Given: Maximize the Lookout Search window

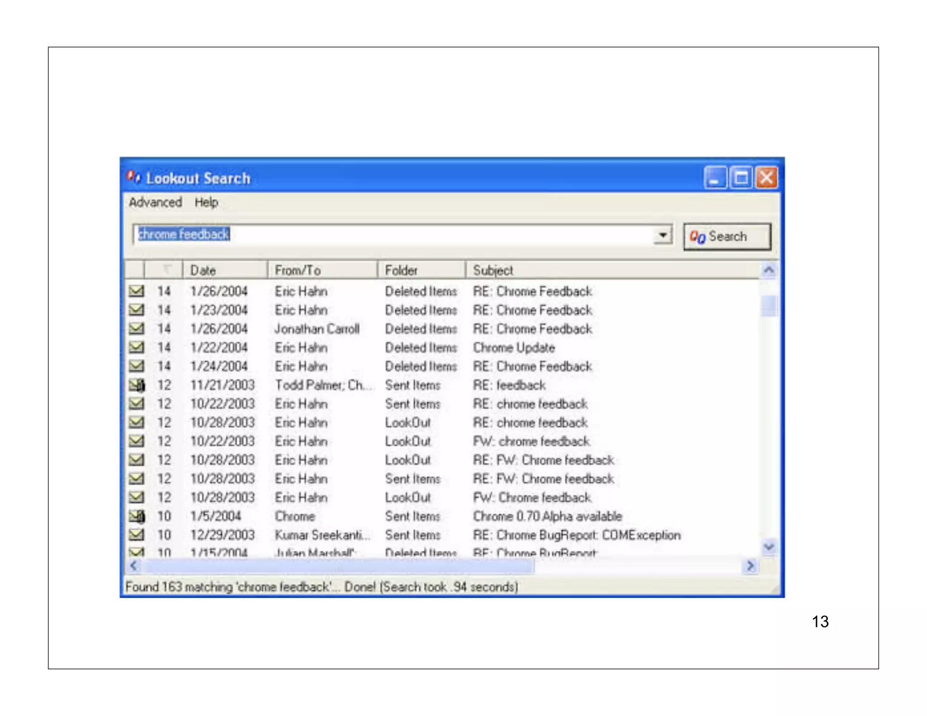Looking at the screenshot, I should (741, 177).
